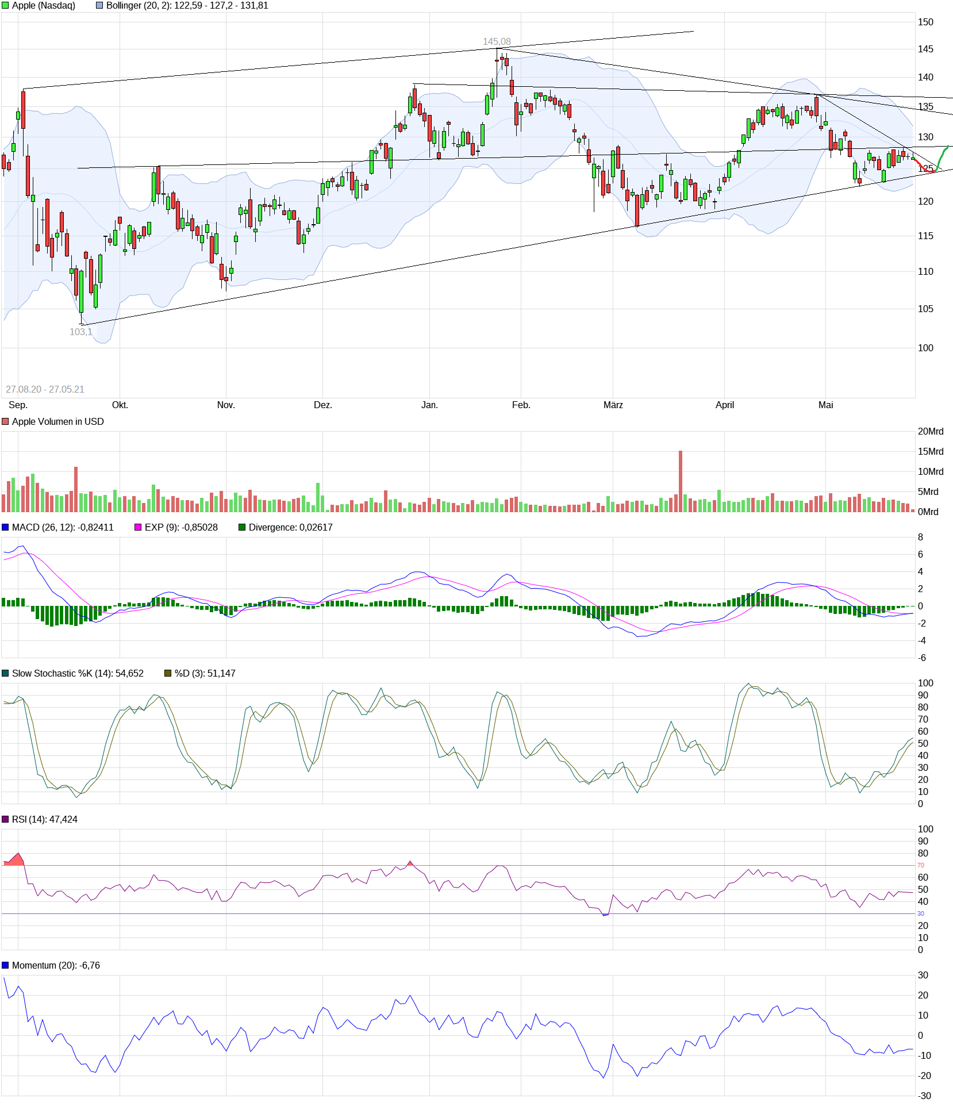Click the purple RSI (14) legend icon
953x1106 pixels.
[x=5, y=819]
